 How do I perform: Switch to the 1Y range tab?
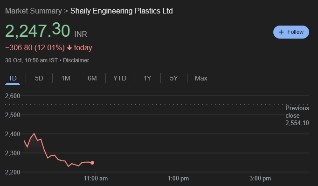pos(147,78)
